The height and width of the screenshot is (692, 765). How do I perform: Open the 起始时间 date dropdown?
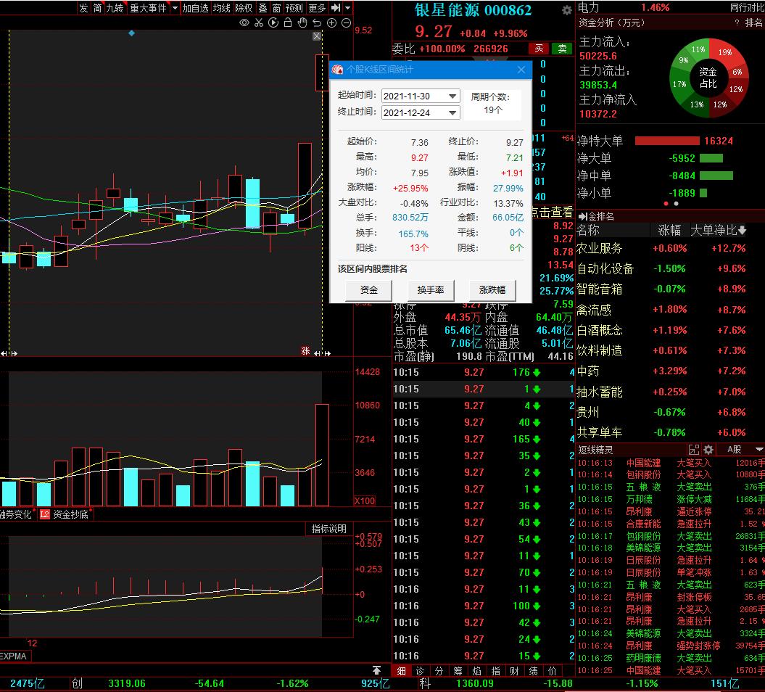tap(452, 96)
